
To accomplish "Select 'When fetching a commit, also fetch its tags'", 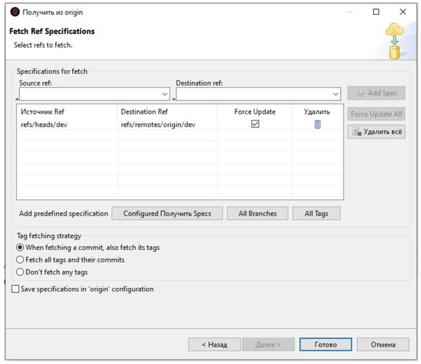I will click(x=20, y=248).
